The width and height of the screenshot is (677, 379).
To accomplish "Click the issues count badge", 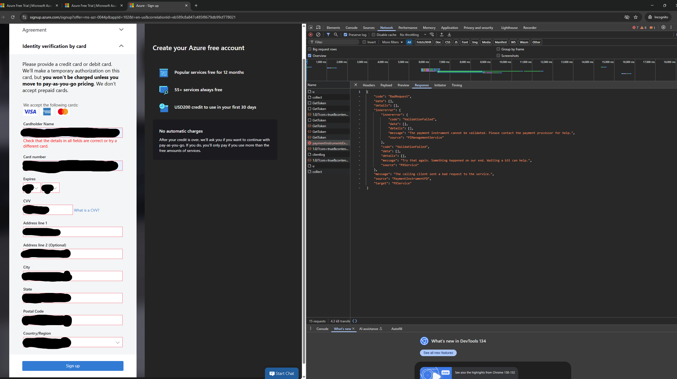I will coord(652,27).
